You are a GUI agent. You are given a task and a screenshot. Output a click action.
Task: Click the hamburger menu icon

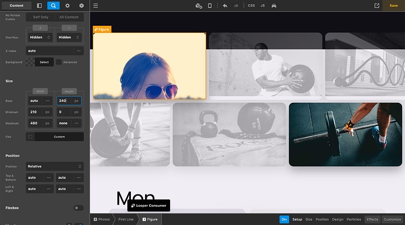click(x=96, y=5)
